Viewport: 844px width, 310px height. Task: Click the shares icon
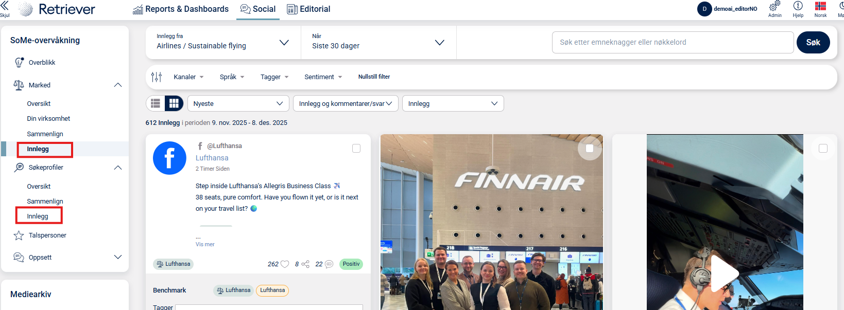(305, 264)
